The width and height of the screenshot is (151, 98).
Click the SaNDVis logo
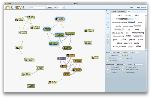coord(15,7)
